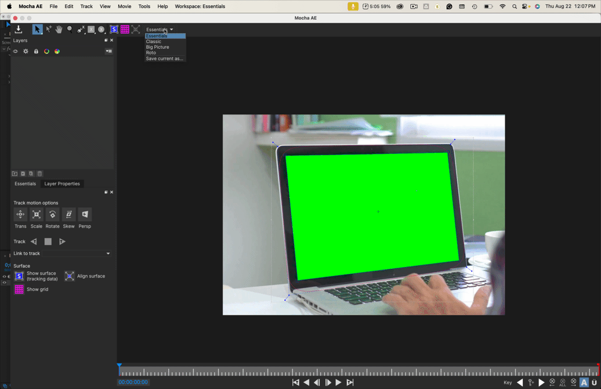Select the Hand pan tool
The width and height of the screenshot is (601, 389).
click(x=59, y=30)
